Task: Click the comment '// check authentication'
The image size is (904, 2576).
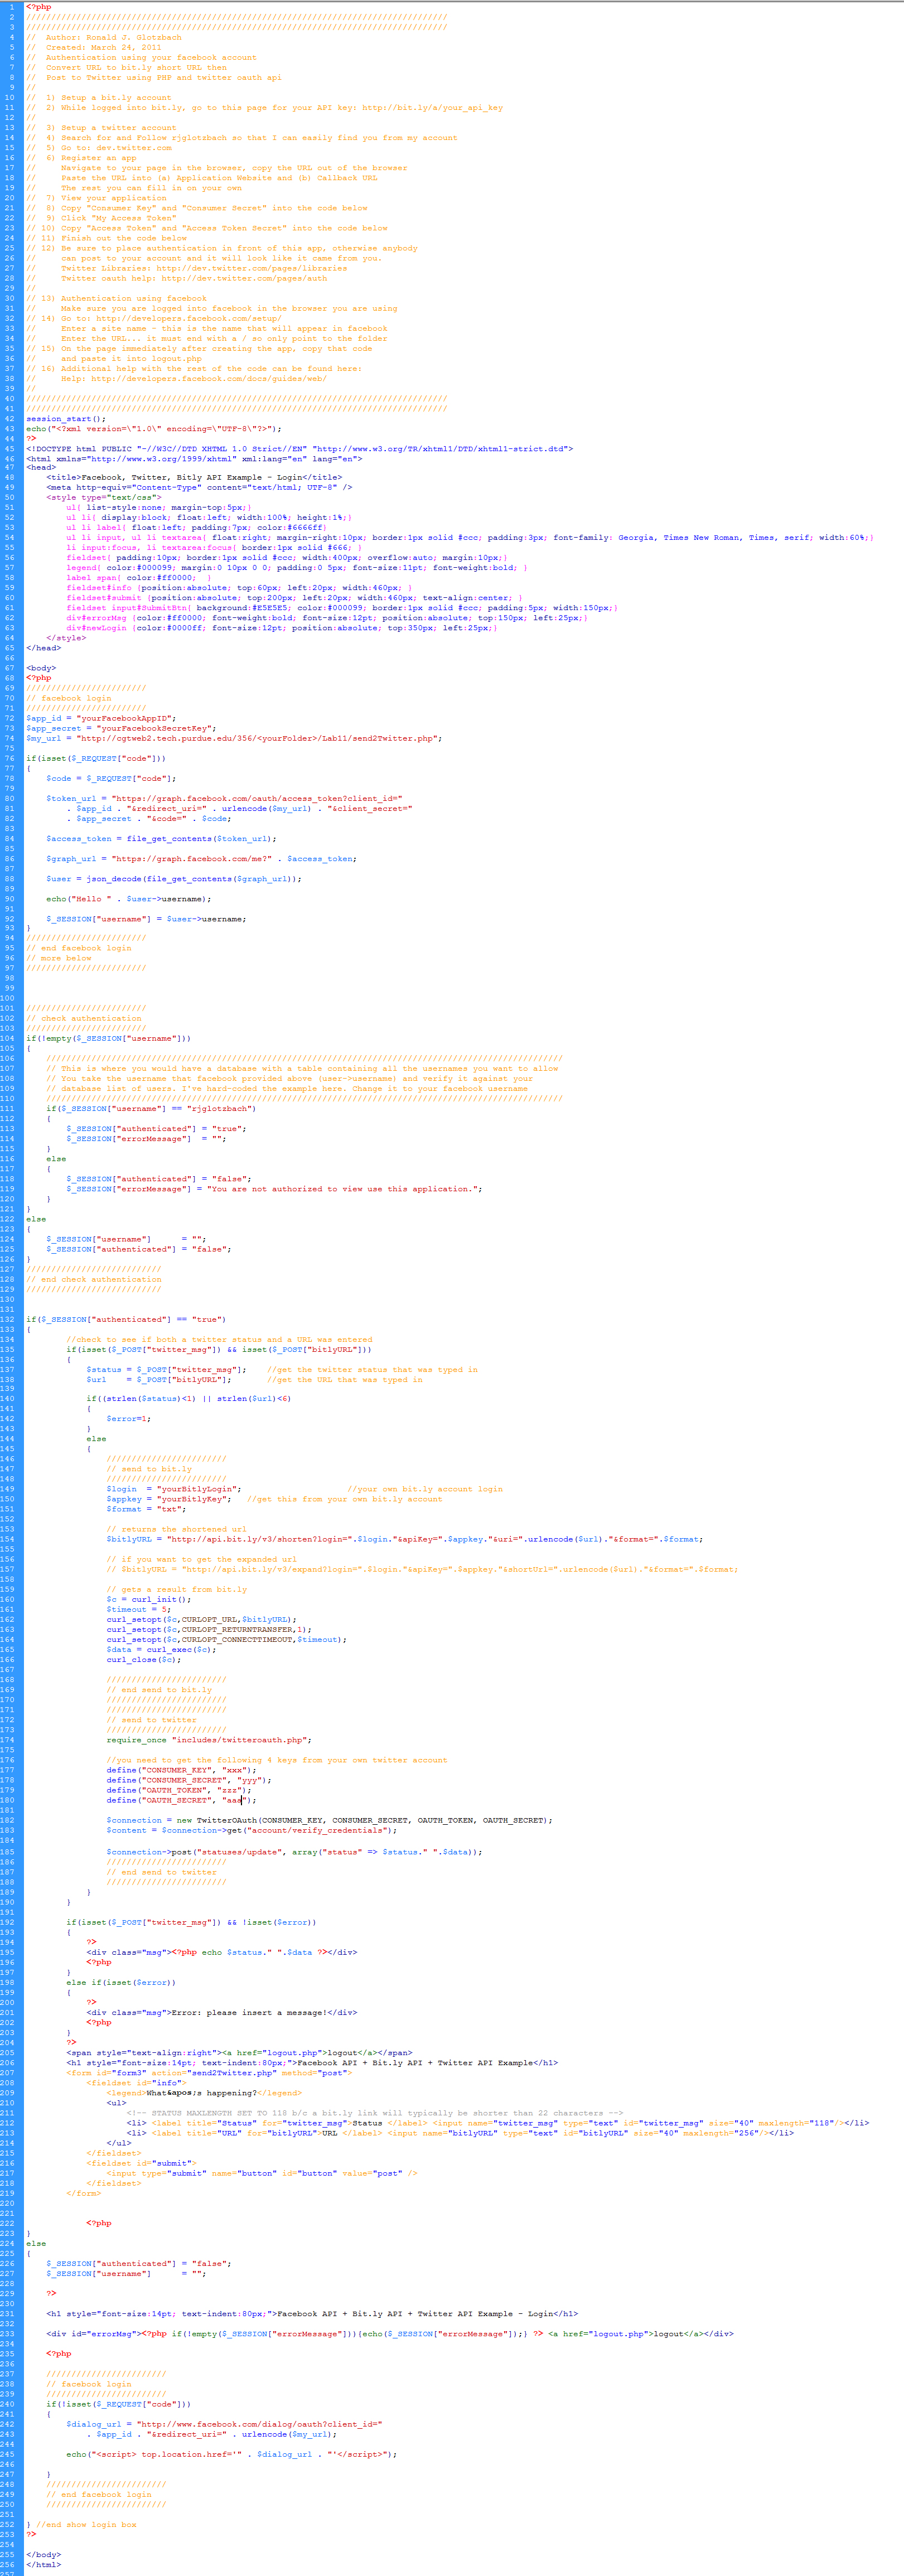Action: pyautogui.click(x=84, y=1018)
